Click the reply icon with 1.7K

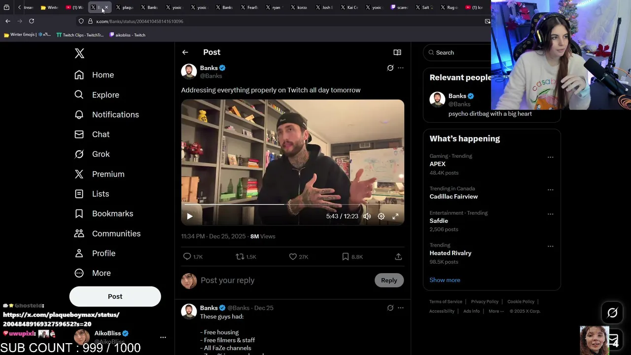193,256
